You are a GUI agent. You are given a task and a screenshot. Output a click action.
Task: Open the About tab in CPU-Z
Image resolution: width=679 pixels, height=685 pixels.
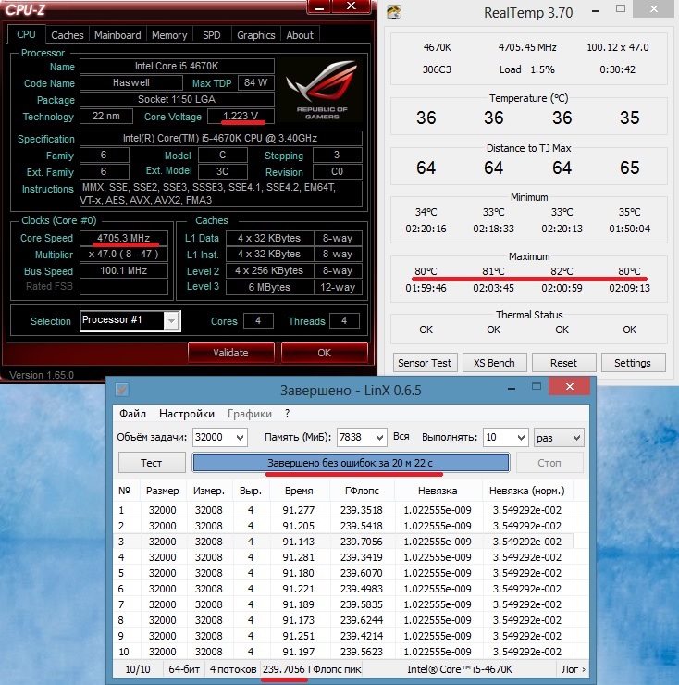(300, 35)
